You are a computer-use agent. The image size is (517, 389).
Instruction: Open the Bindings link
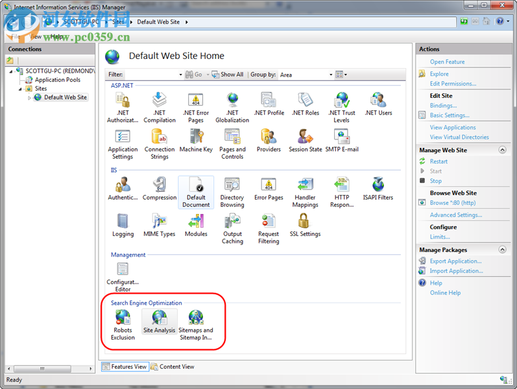443,106
